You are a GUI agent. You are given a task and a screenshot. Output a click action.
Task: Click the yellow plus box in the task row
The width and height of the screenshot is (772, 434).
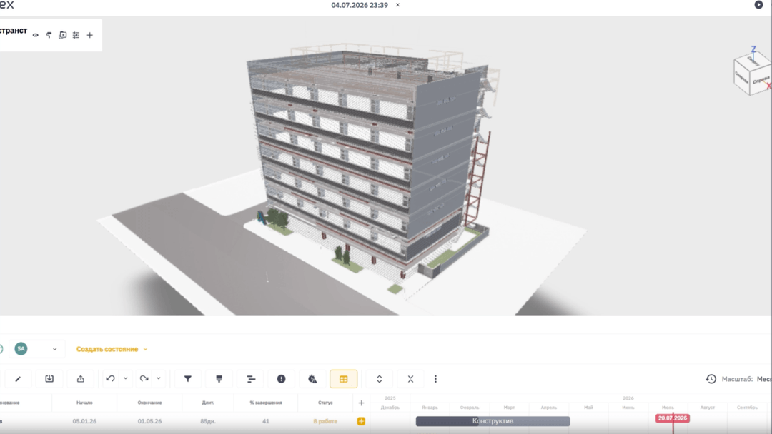coord(361,421)
